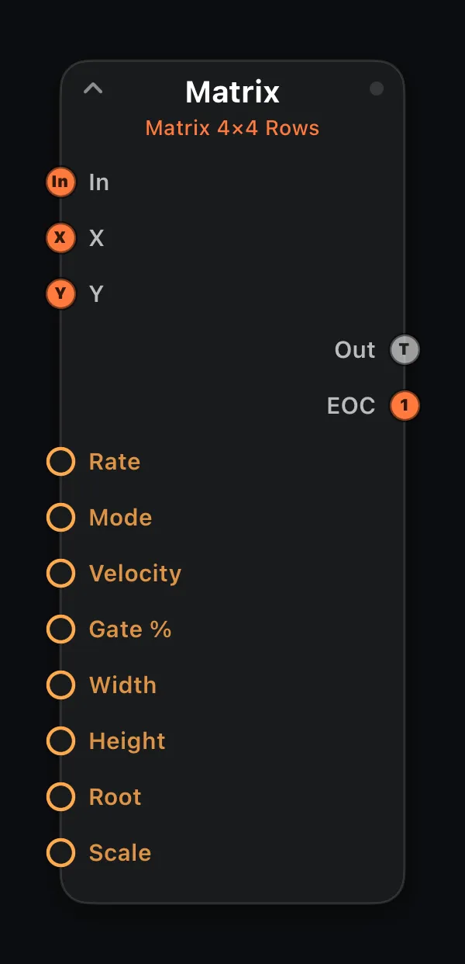Click the EOC output port
Screen dimensions: 465x964
tap(404, 406)
